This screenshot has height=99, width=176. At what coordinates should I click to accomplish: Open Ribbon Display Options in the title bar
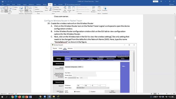(161, 1)
